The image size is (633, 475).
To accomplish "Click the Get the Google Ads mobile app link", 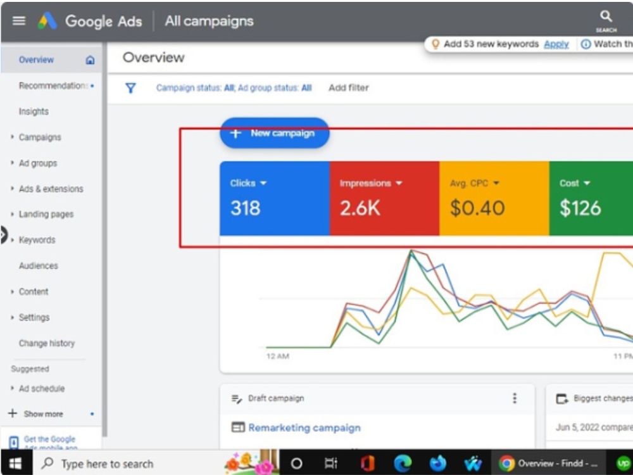I will click(x=49, y=443).
